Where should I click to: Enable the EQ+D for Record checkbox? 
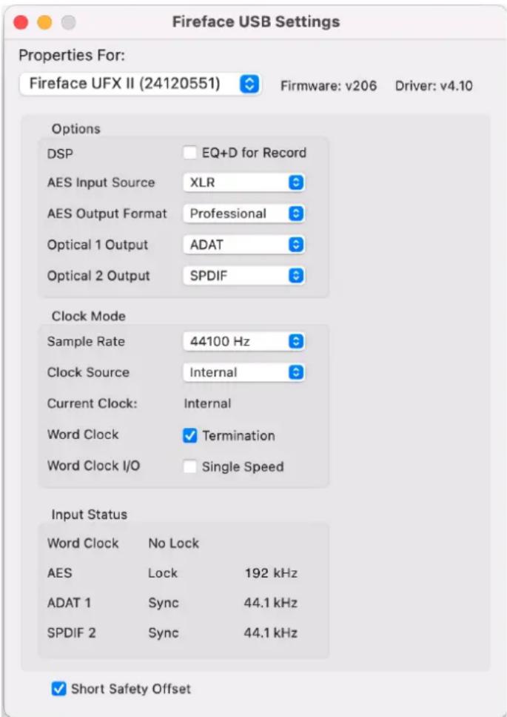coord(189,153)
